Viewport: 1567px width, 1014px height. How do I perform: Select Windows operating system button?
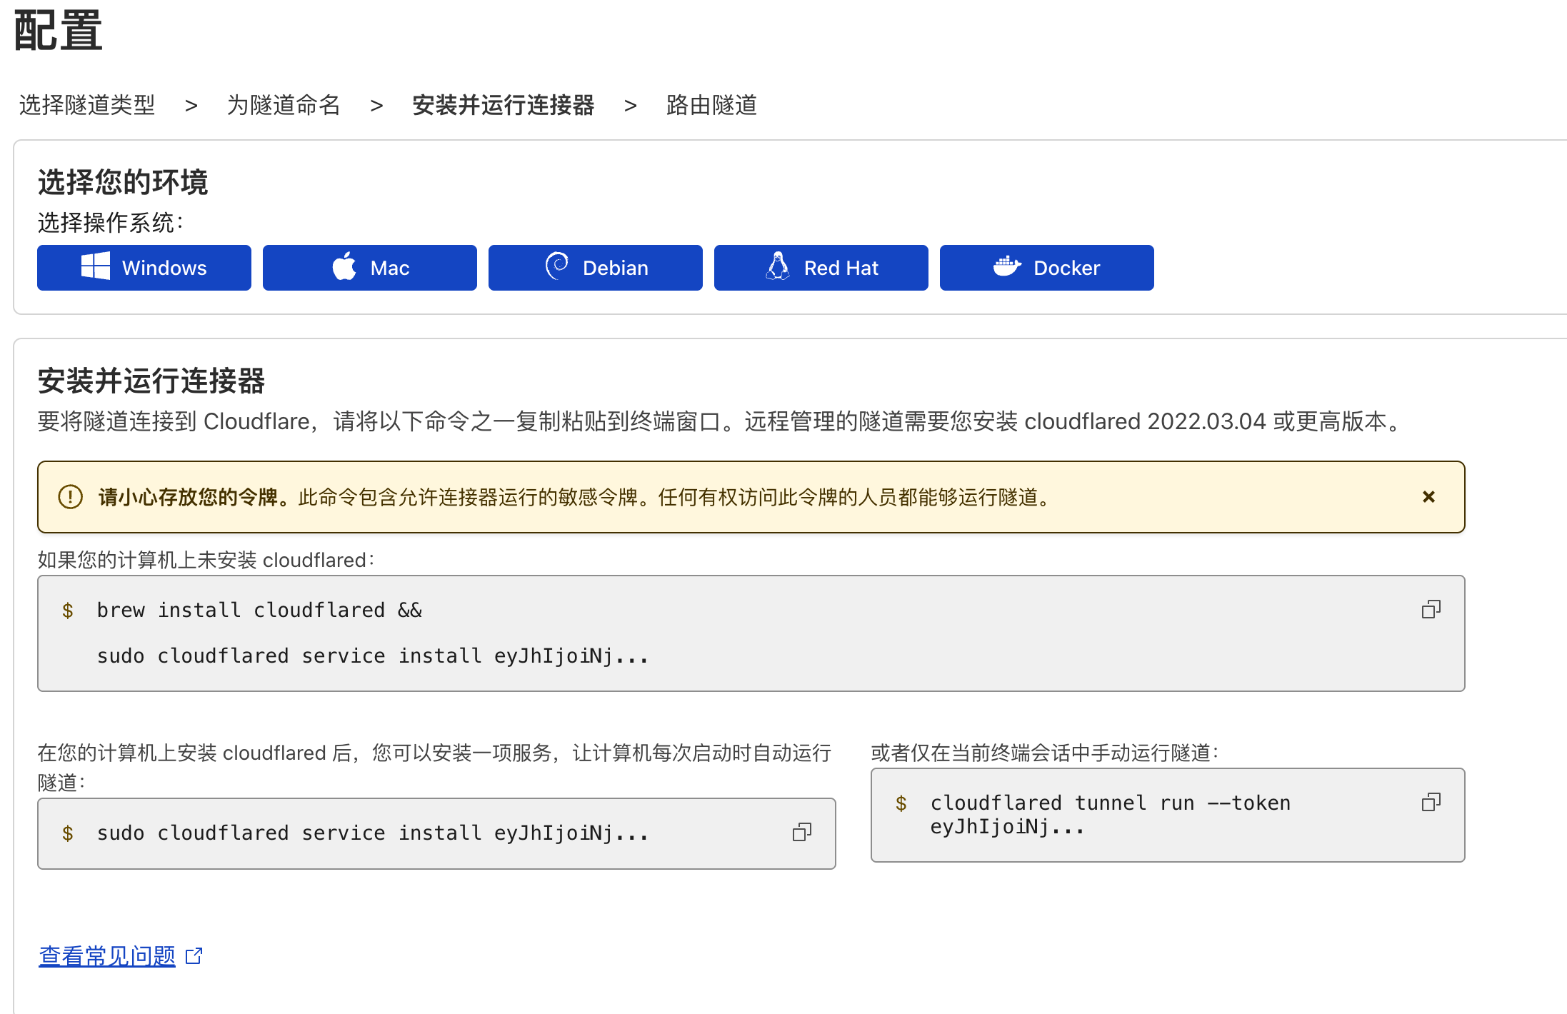(144, 268)
